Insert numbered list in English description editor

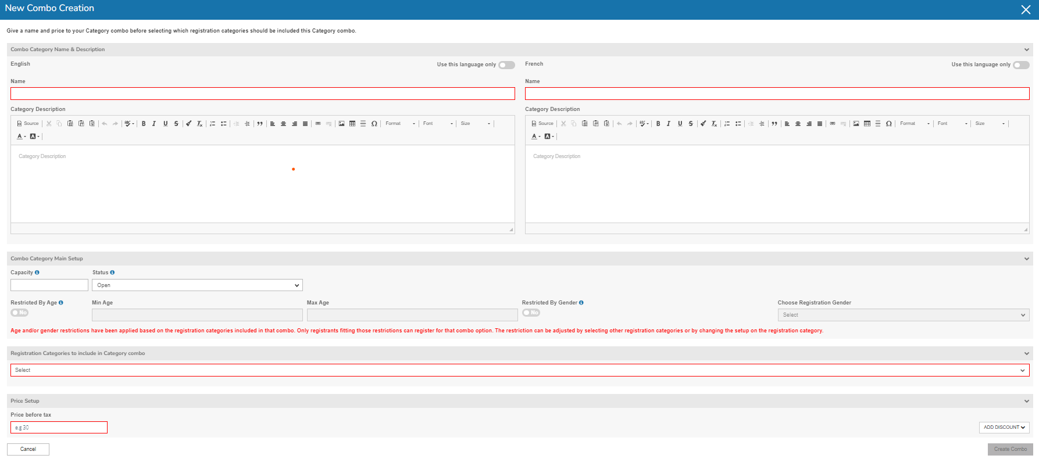pyautogui.click(x=213, y=124)
